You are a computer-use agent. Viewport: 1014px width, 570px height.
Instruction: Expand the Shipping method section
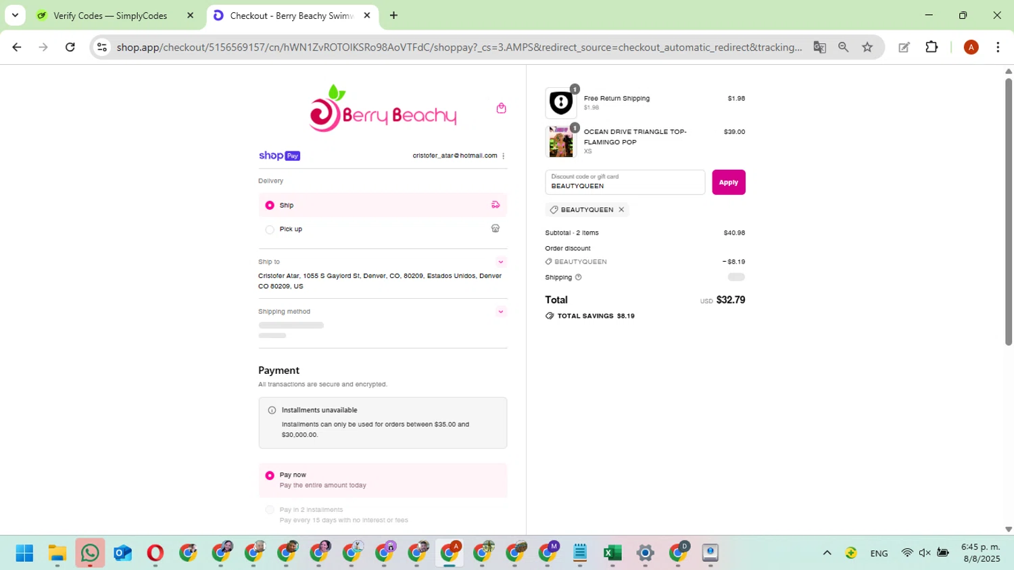click(501, 312)
